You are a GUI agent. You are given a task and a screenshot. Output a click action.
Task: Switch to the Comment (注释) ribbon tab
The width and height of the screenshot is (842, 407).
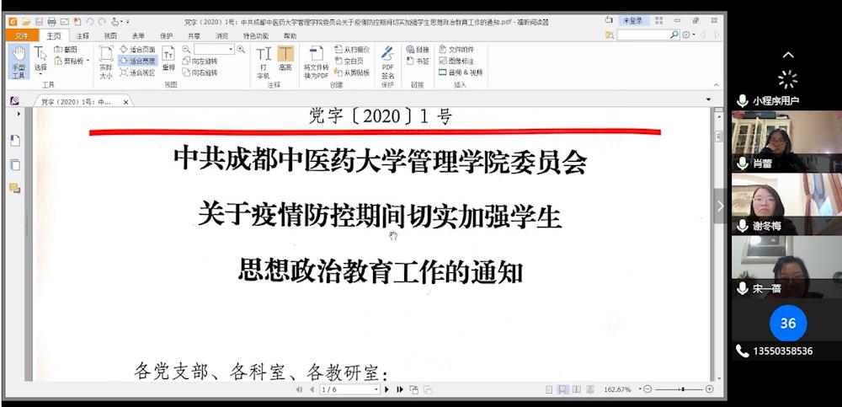(83, 36)
